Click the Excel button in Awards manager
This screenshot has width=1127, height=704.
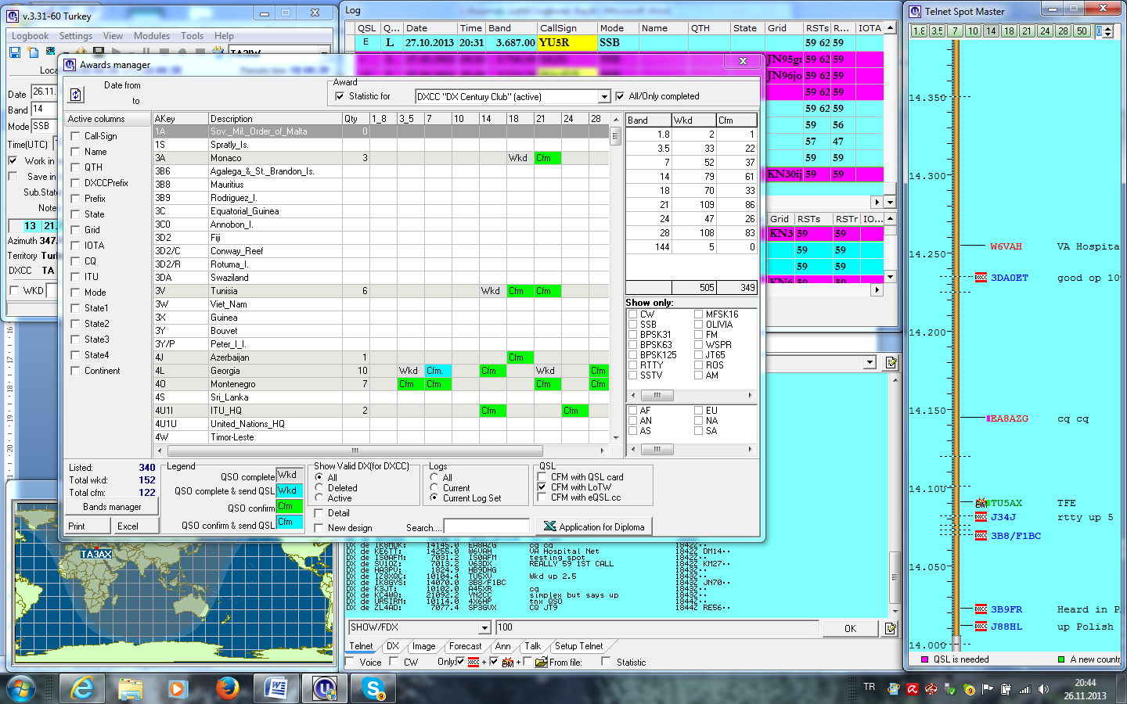pyautogui.click(x=136, y=526)
